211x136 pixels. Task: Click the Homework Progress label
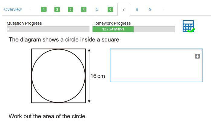click(112, 23)
